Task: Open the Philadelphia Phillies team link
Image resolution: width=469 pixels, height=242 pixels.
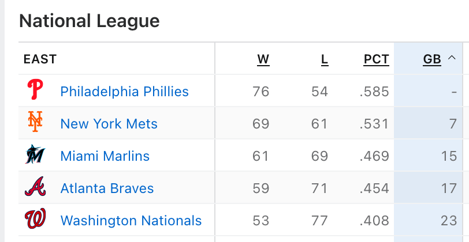Action: pos(124,91)
